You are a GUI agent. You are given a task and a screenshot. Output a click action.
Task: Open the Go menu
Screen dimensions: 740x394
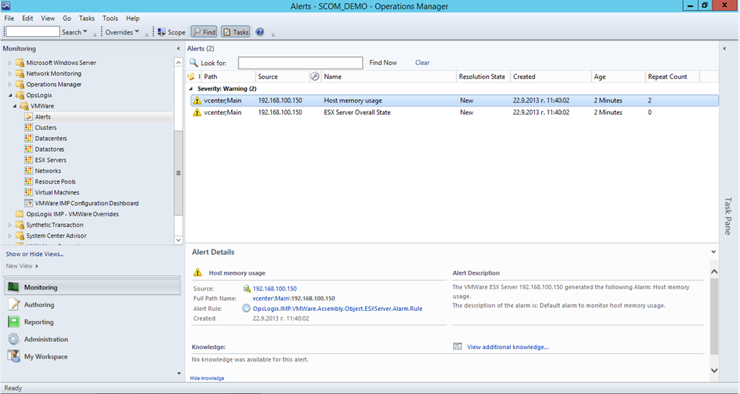(x=66, y=18)
